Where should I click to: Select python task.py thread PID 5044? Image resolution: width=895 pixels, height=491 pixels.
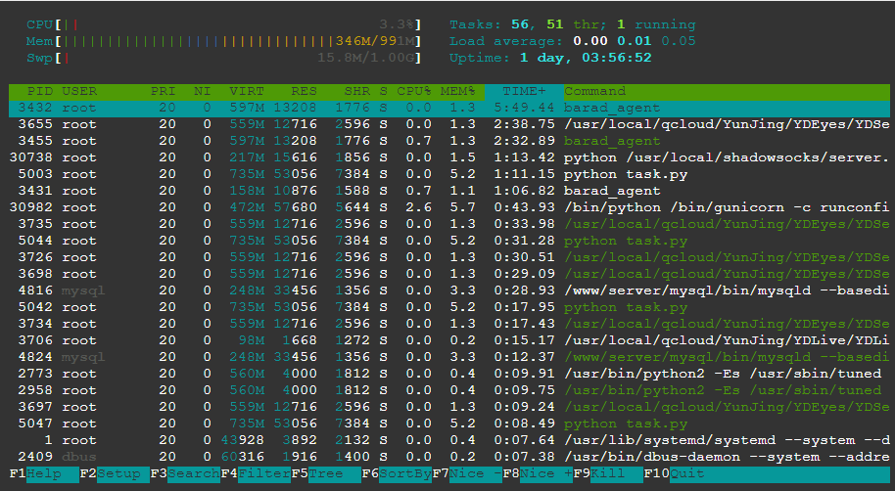pos(449,241)
